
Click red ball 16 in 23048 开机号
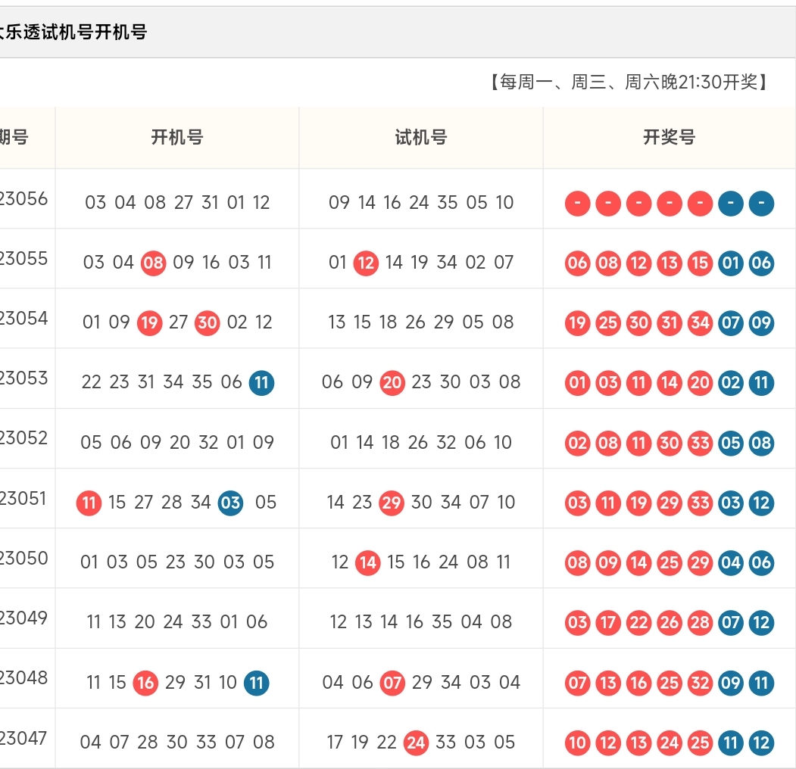145,683
